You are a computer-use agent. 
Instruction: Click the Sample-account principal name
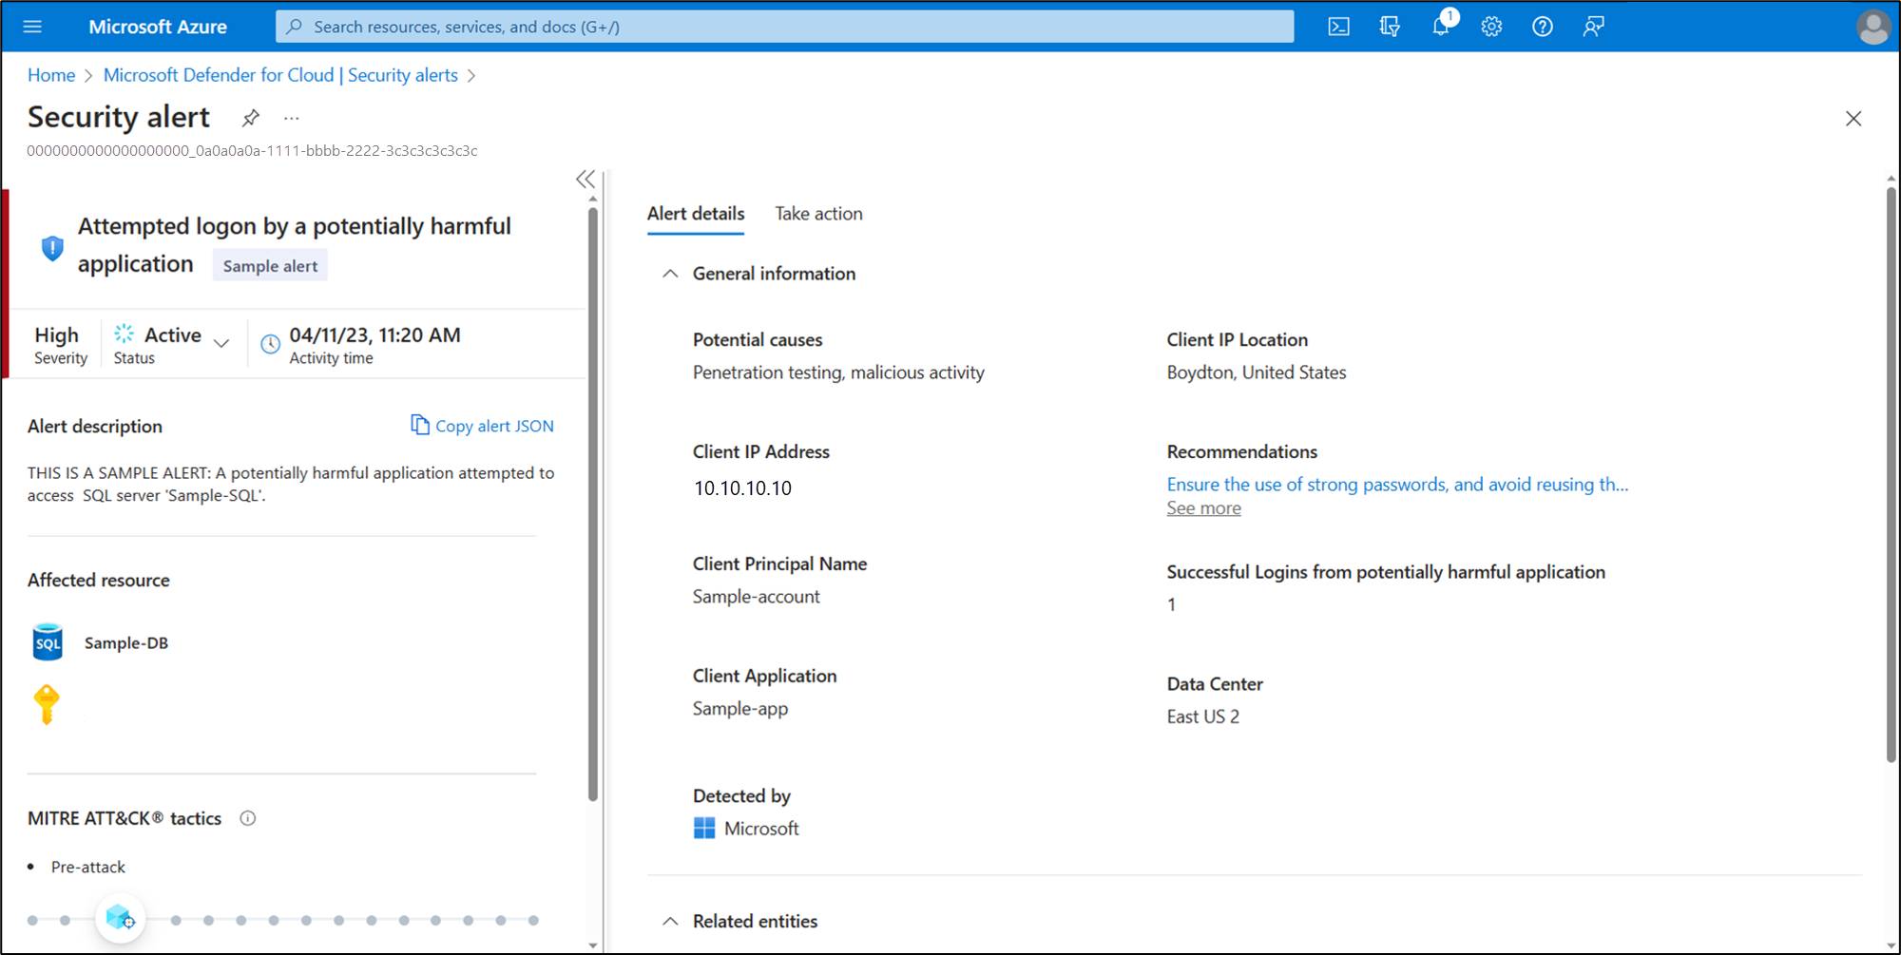[757, 597]
